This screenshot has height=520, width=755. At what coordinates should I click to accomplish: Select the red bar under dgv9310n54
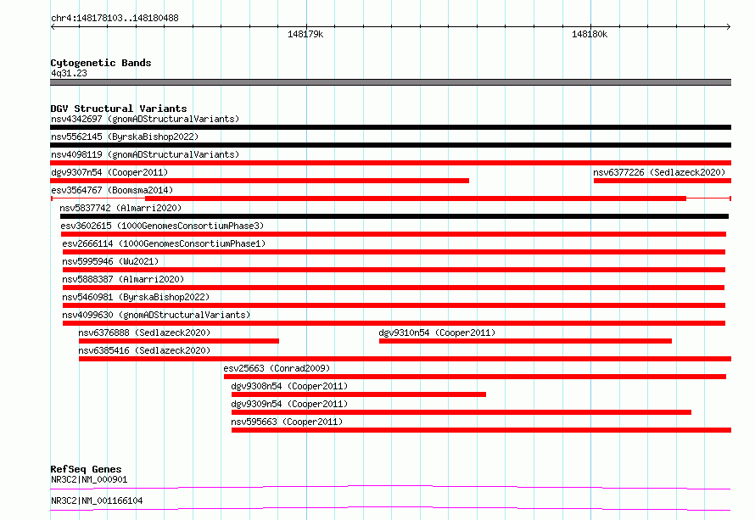tap(525, 341)
